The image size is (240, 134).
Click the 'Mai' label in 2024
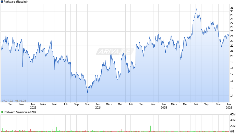pos(120,104)
